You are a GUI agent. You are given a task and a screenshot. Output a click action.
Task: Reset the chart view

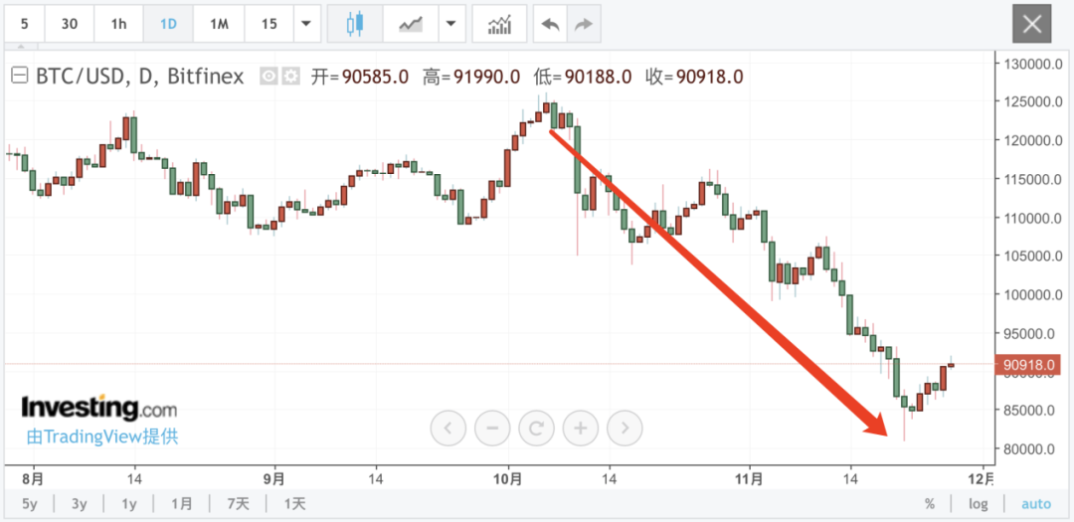pyautogui.click(x=536, y=429)
